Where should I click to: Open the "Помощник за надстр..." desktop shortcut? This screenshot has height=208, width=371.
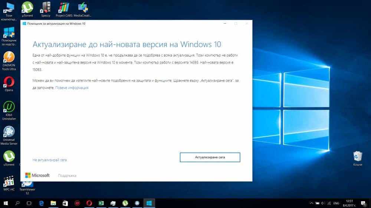click(x=9, y=36)
